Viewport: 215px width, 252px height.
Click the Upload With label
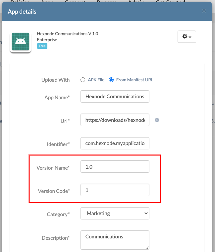(55, 80)
